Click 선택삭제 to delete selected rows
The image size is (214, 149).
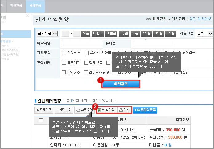point(64,110)
